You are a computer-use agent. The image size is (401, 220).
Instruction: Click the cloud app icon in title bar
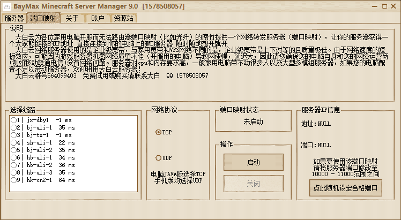6,6
